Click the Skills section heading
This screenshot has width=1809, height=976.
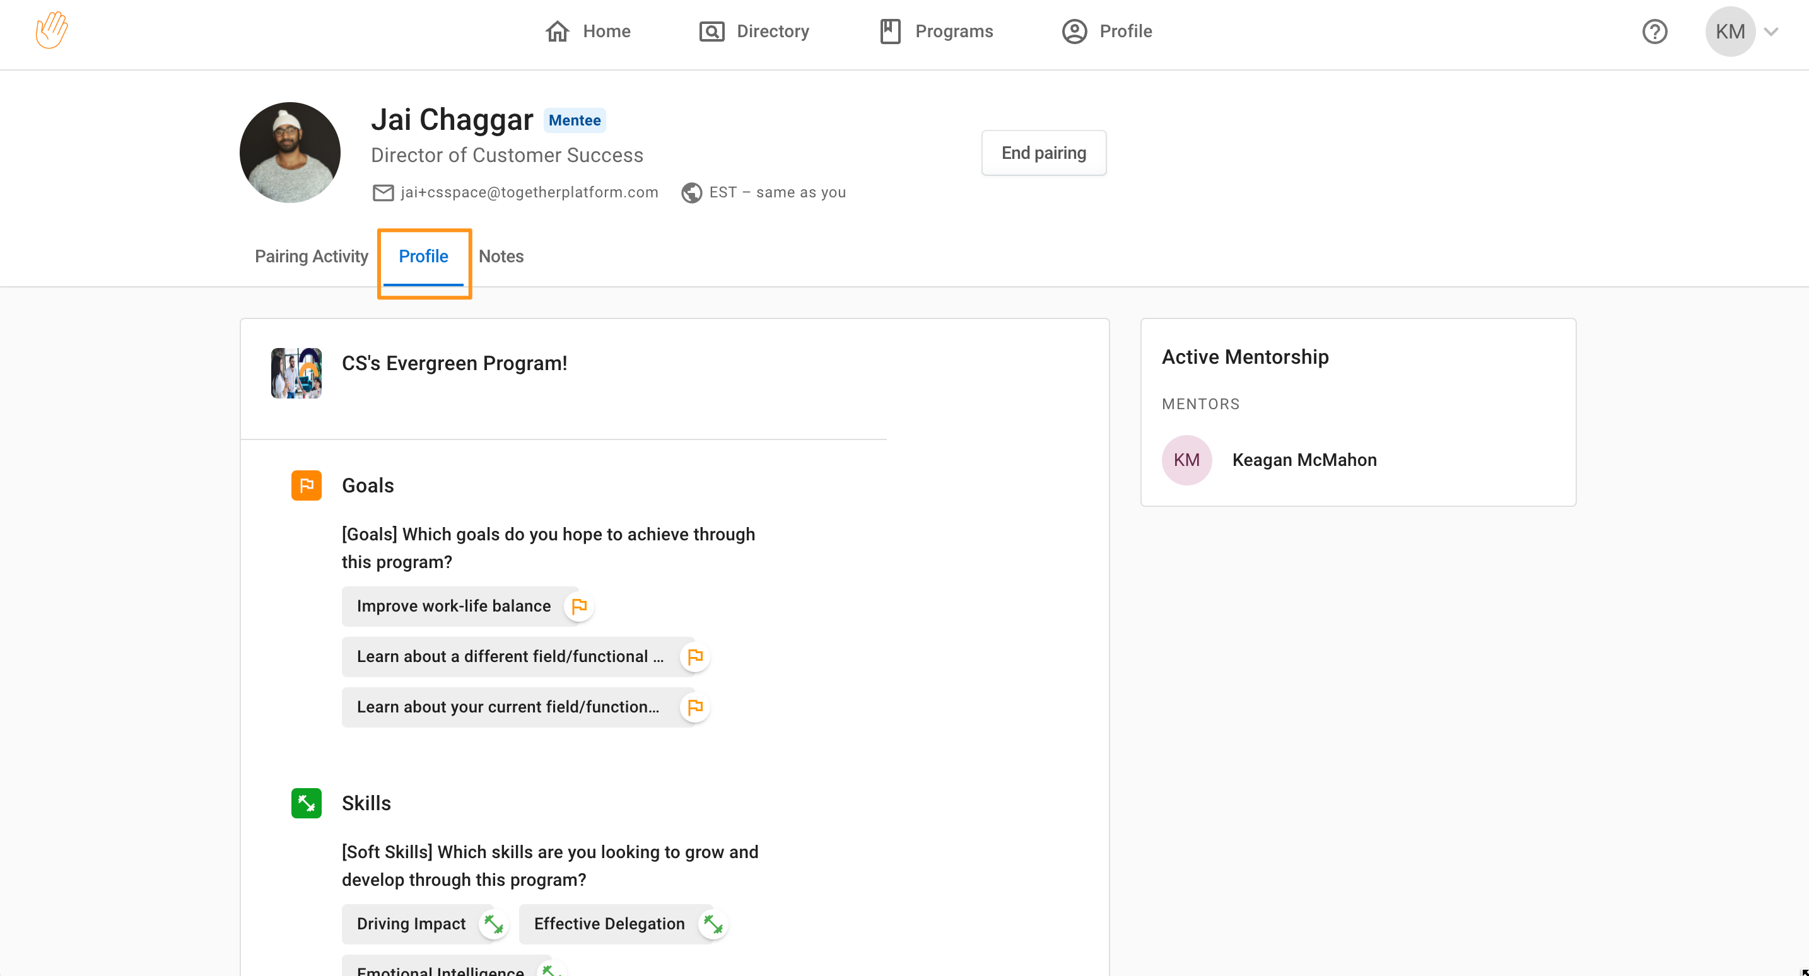[x=366, y=803]
